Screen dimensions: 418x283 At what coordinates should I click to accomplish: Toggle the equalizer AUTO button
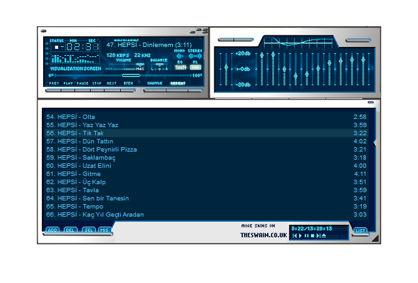[244, 40]
